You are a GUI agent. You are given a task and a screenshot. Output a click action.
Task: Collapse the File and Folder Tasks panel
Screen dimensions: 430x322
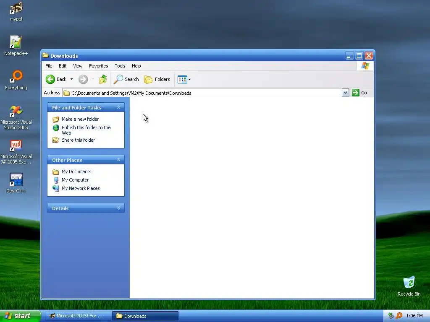119,107
